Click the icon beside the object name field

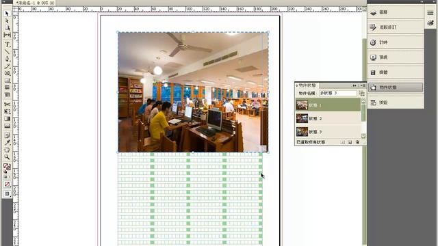362,93
